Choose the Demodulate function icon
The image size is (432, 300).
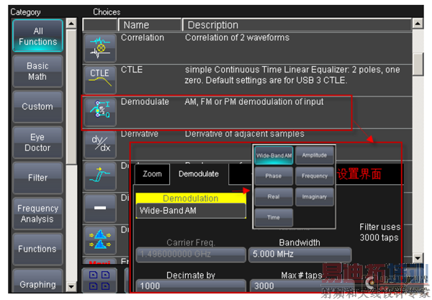click(100, 112)
